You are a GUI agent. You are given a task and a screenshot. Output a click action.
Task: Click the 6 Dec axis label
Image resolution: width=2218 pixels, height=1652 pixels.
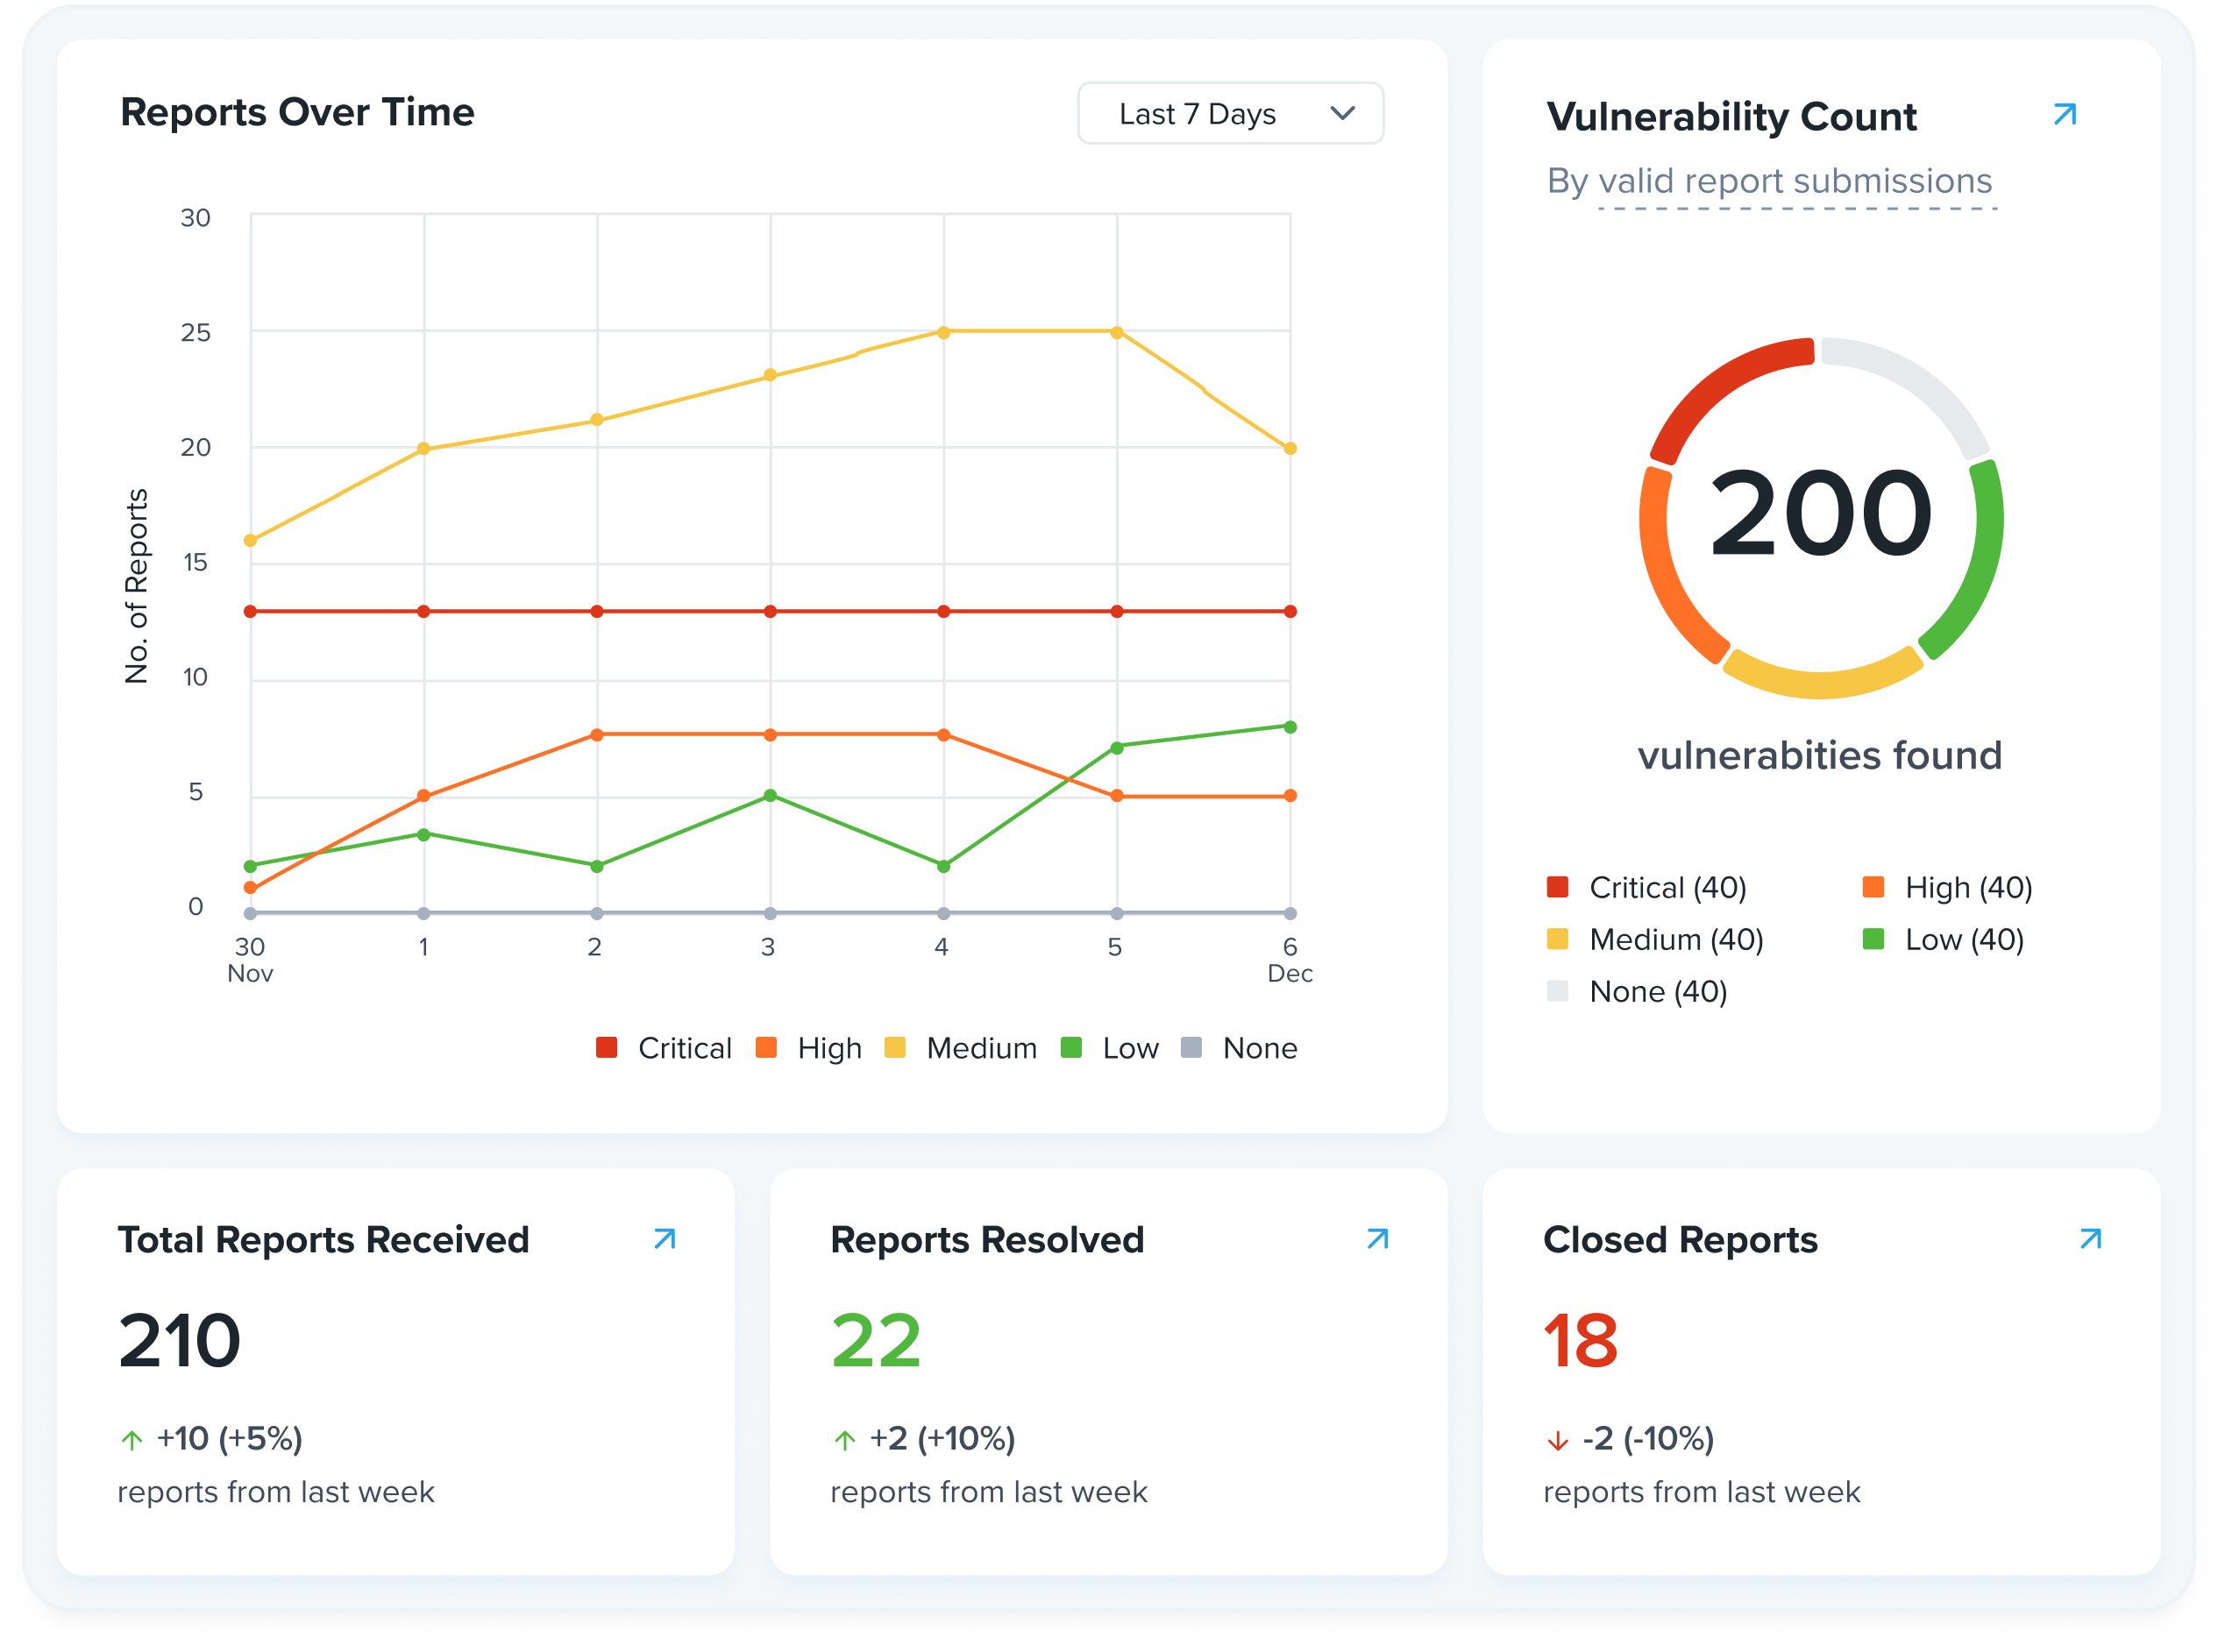click(x=1290, y=960)
